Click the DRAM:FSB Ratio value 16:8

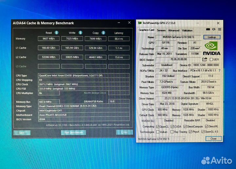119,102
